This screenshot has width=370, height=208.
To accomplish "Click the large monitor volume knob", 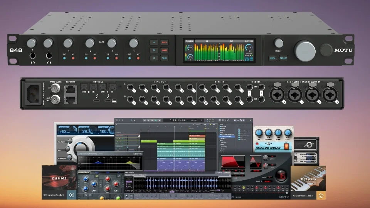I will coord(305,51).
